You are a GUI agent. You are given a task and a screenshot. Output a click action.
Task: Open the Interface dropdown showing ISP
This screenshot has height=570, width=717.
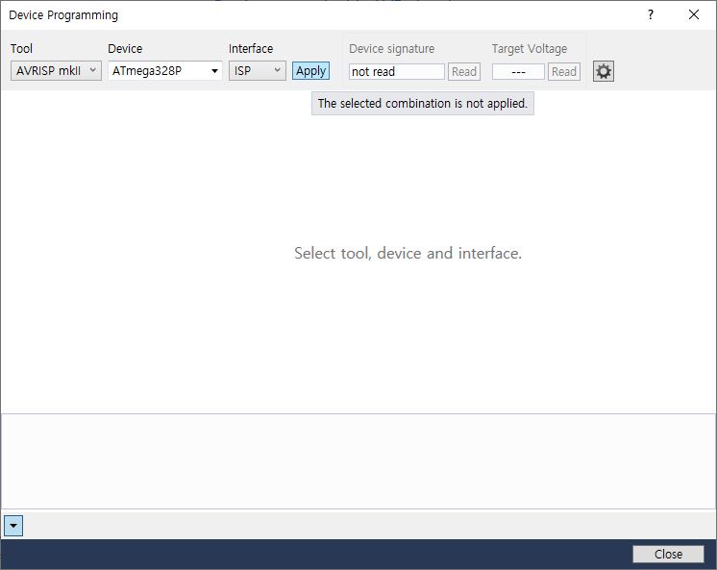(257, 71)
